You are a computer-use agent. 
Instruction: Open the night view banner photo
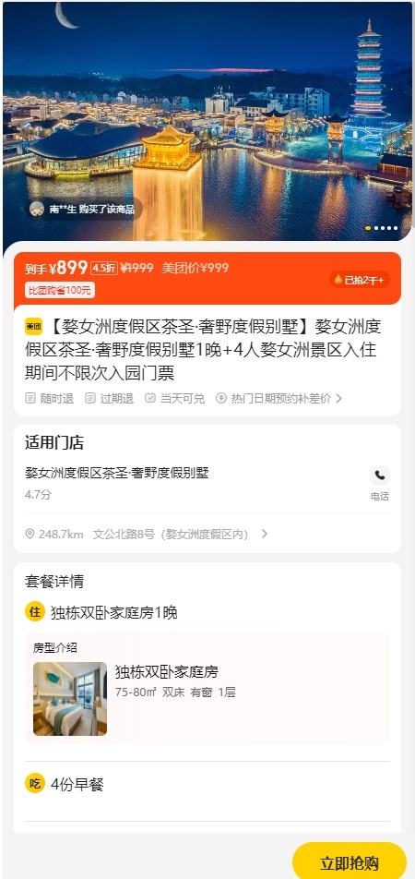(x=207, y=121)
